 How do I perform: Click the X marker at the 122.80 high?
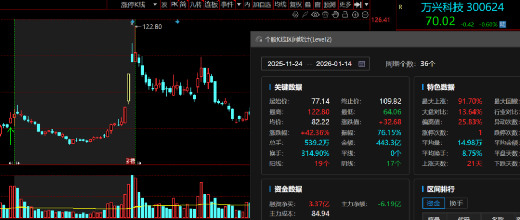(132, 24)
